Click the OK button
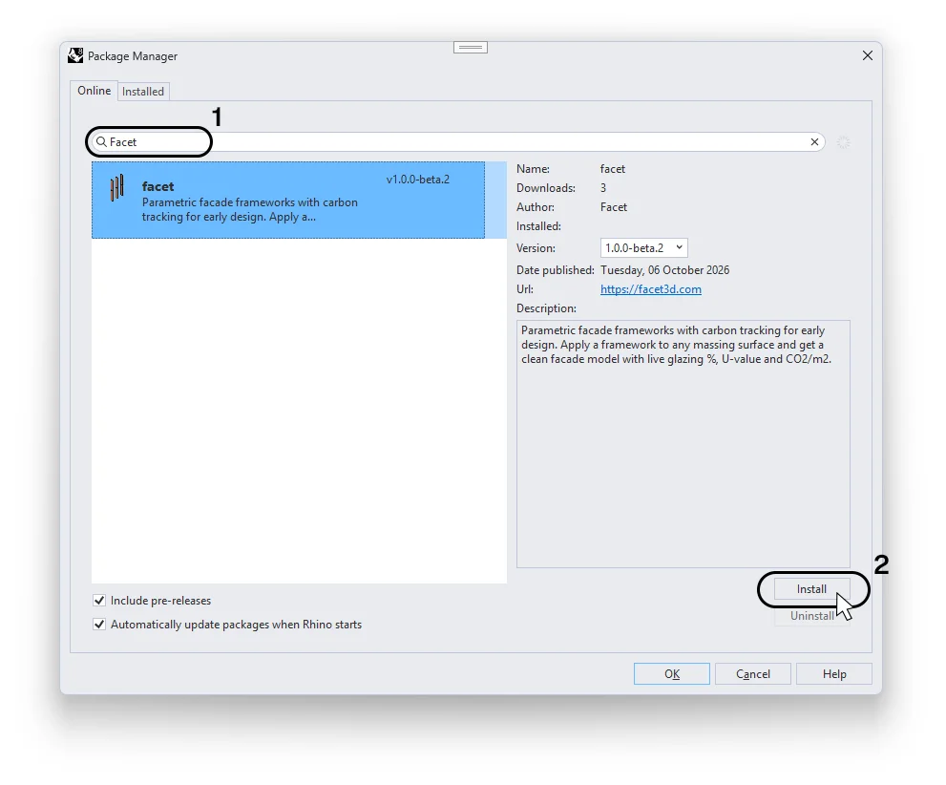Image resolution: width=946 pixels, height=785 pixels. click(x=671, y=674)
